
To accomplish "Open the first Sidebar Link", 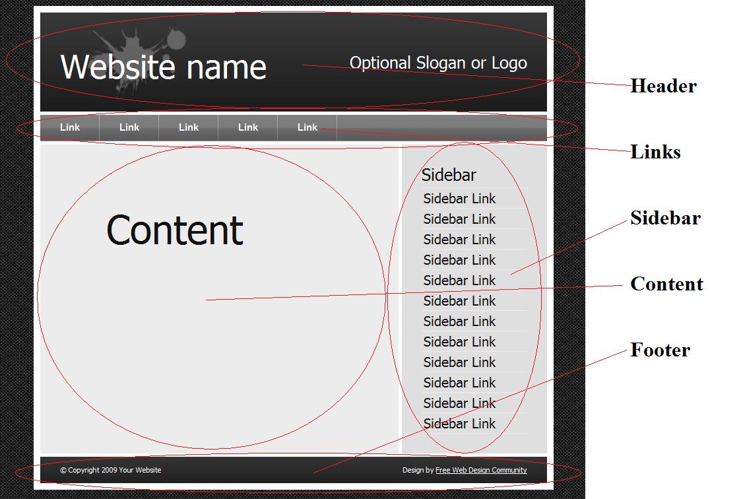I will [x=459, y=199].
